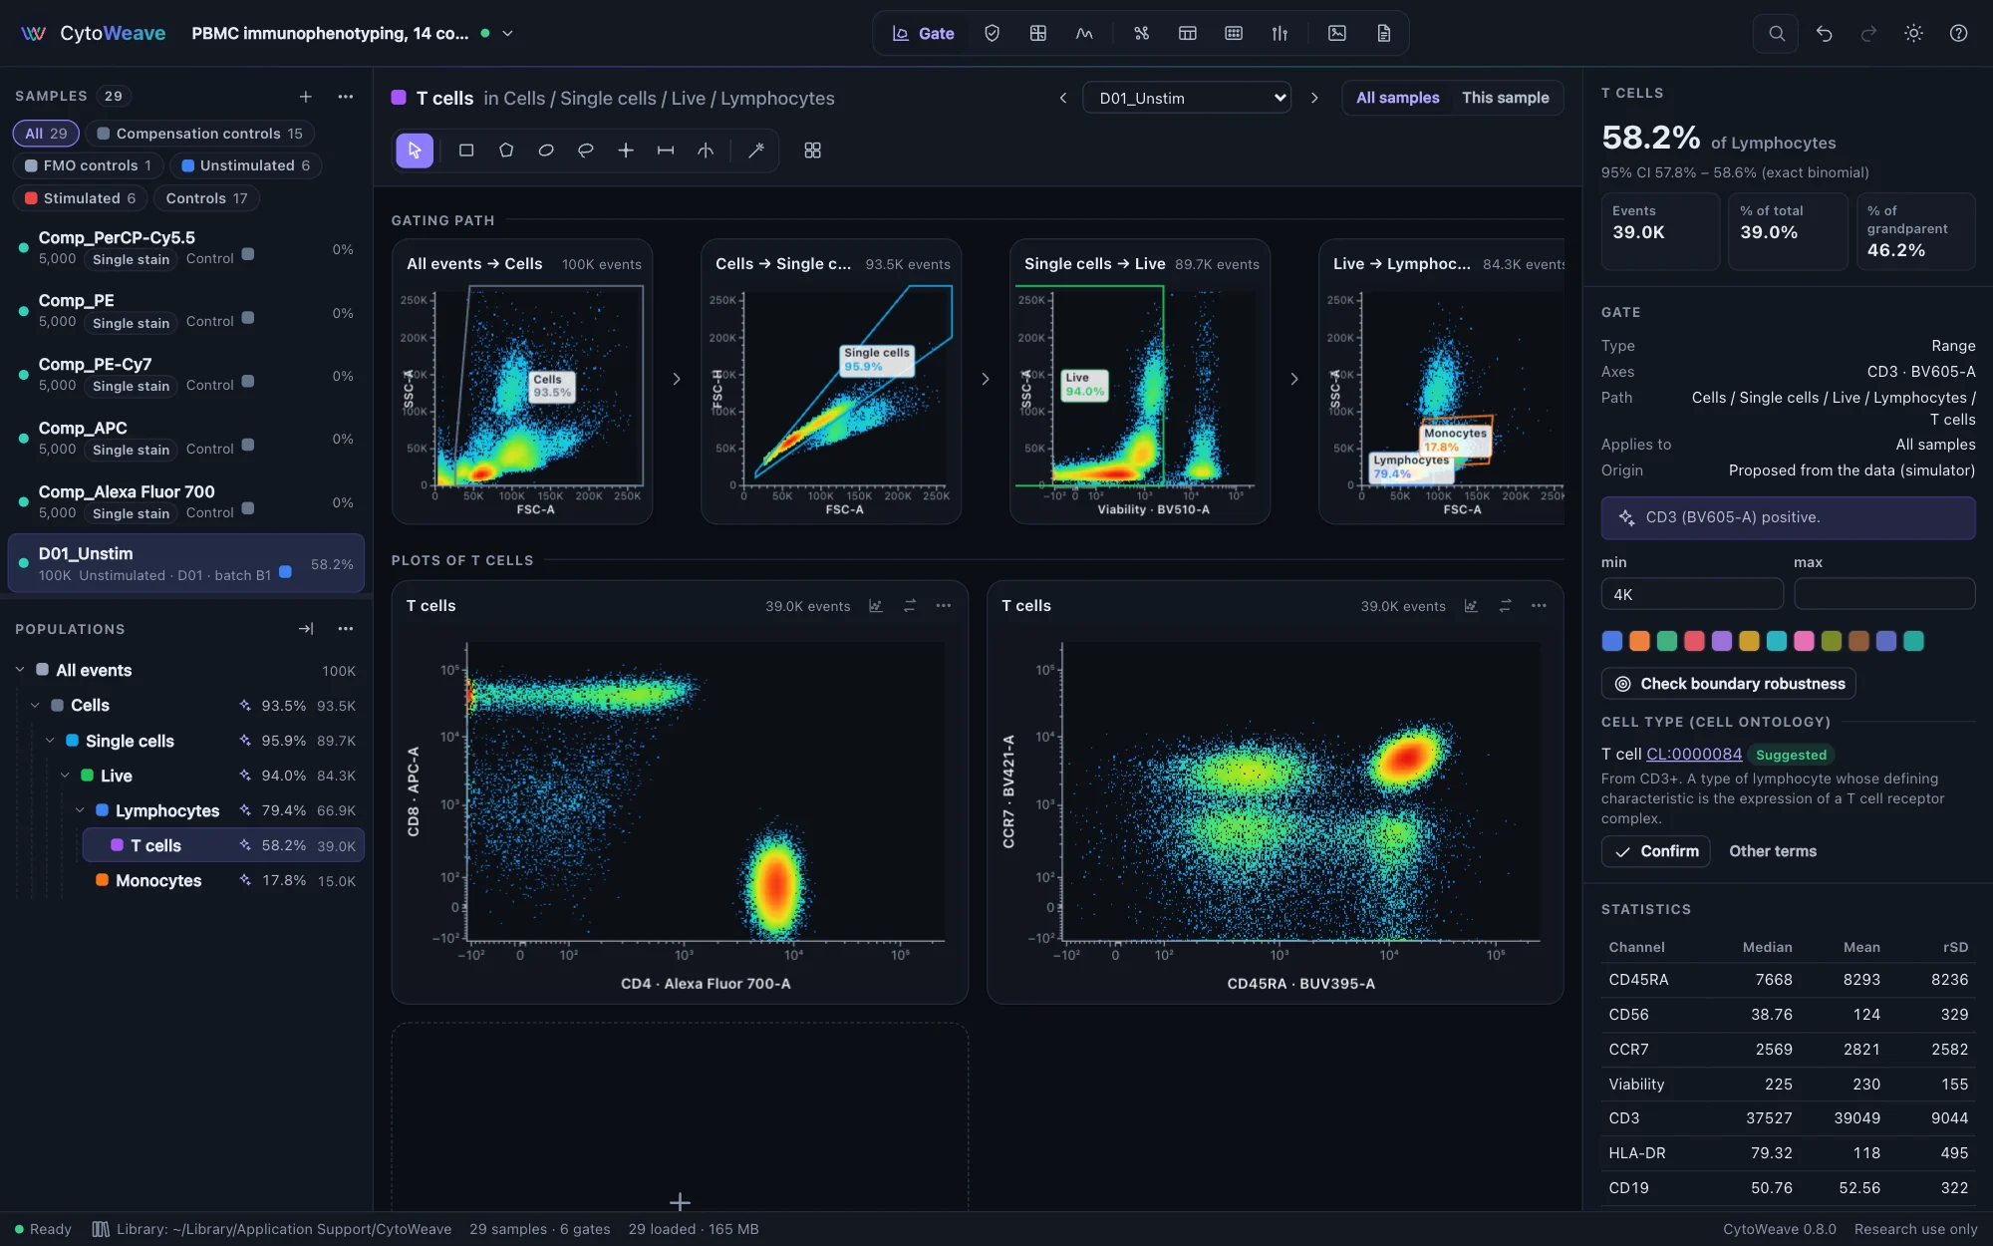Viewport: 1993px width, 1246px height.
Task: Click the gate min value field
Action: pyautogui.click(x=1692, y=594)
